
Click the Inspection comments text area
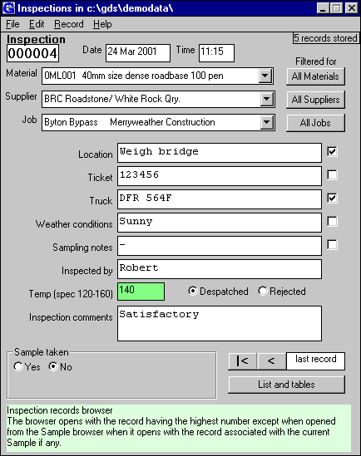220,323
